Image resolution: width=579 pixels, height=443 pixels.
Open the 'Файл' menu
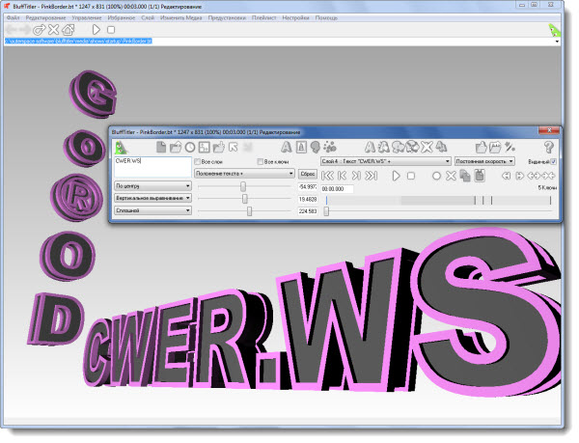(x=13, y=18)
